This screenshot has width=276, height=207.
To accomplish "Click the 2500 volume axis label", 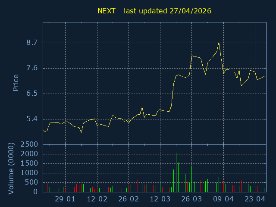I will [29, 144].
